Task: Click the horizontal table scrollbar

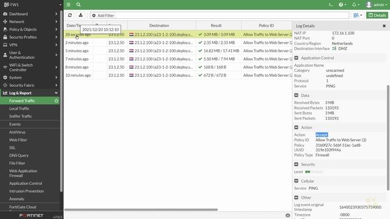Action: (141, 209)
